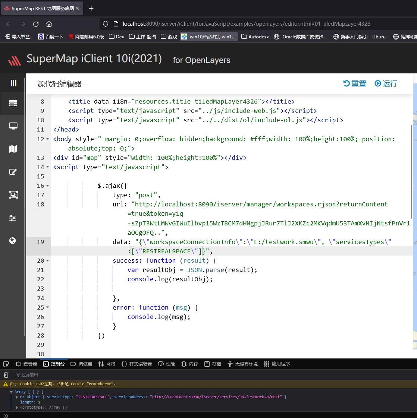This screenshot has height=418, width=417.
Task: Open the 查看器 inspector tab
Action: (26, 364)
